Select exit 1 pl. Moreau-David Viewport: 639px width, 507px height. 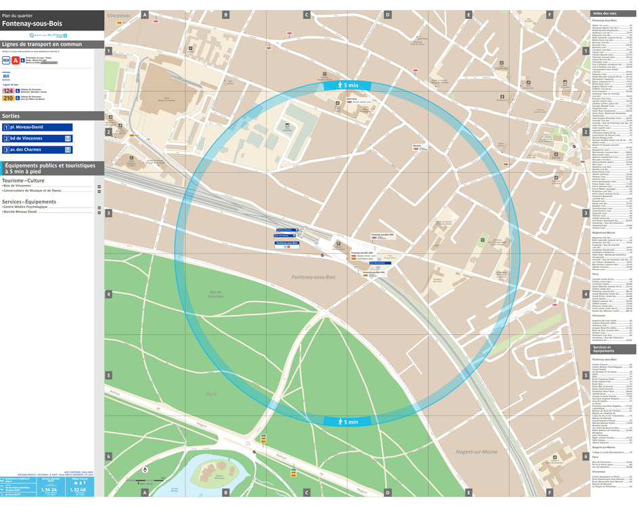37,127
